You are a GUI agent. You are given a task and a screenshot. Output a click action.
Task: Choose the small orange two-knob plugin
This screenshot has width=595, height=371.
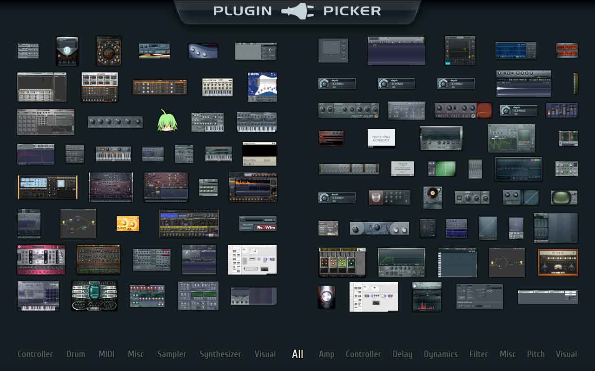[x=128, y=224]
